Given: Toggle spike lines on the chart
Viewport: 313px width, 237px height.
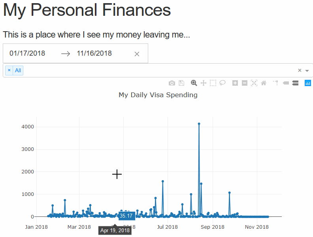Looking at the screenshot, I should [x=276, y=83].
